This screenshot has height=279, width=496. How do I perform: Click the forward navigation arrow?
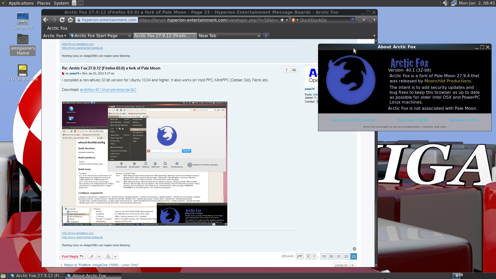coord(54,20)
